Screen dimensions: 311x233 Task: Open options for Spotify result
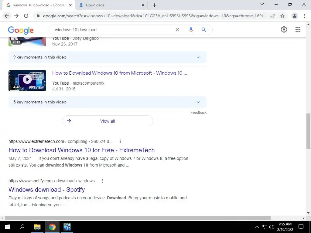coord(102,181)
